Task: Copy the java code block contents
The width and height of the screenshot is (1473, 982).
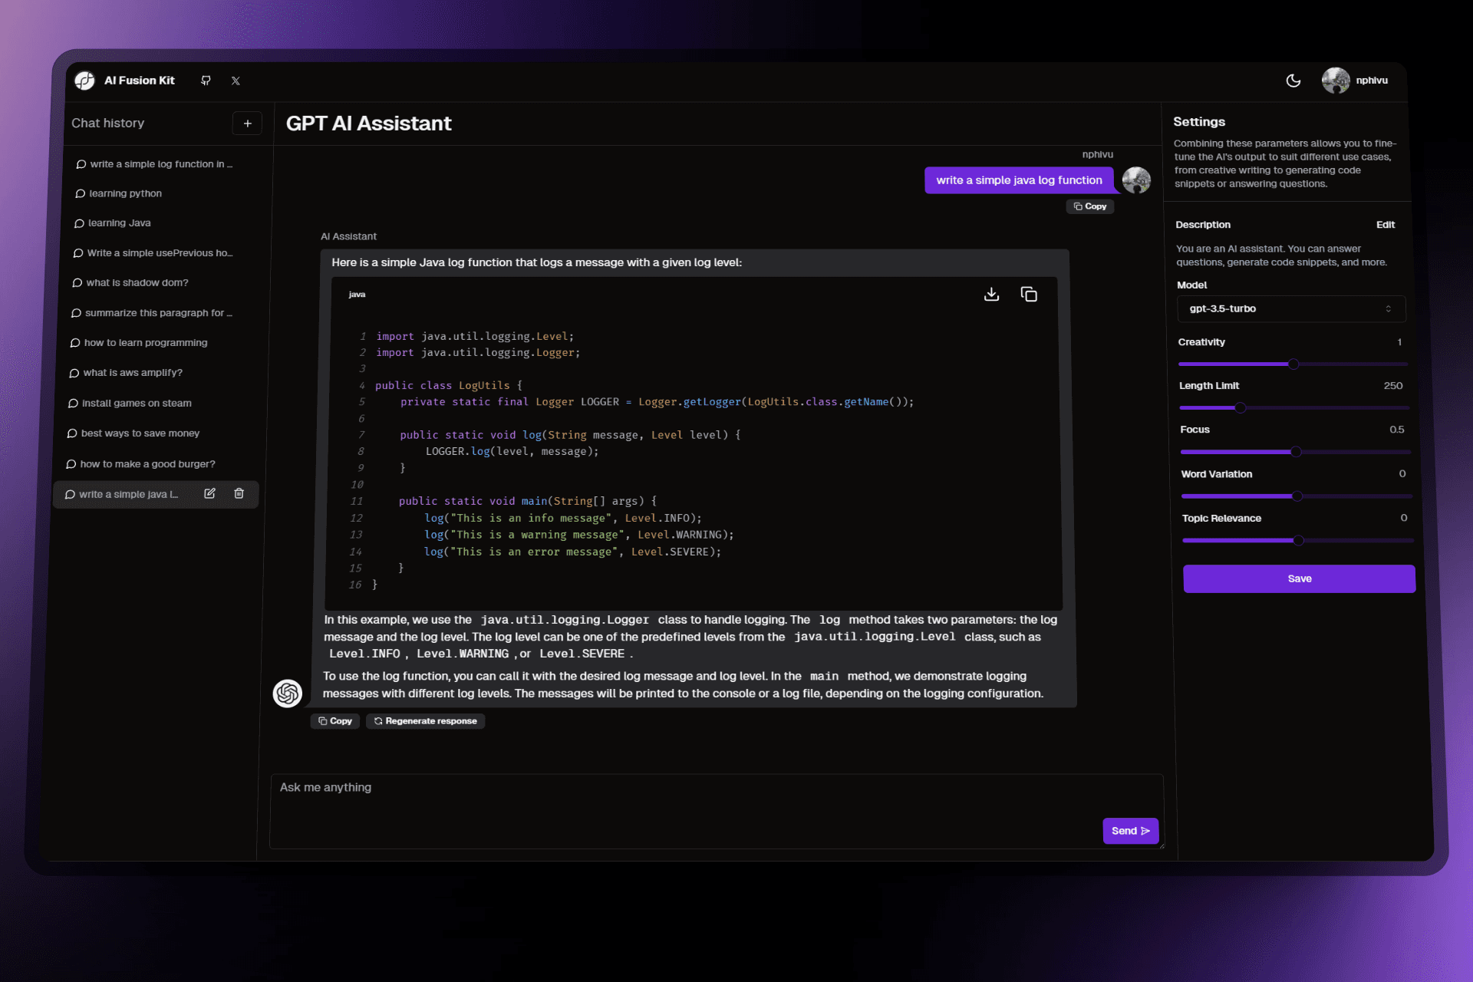Action: point(1029,295)
